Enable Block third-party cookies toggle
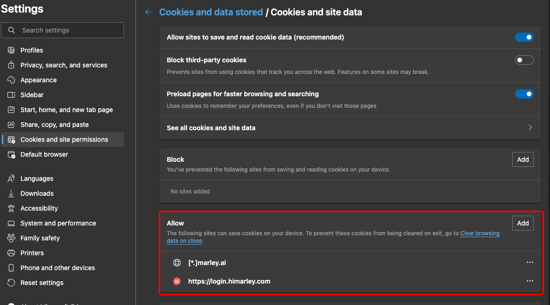 coord(524,60)
